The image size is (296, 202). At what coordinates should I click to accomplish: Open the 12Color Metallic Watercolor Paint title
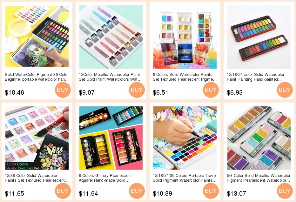point(110,77)
